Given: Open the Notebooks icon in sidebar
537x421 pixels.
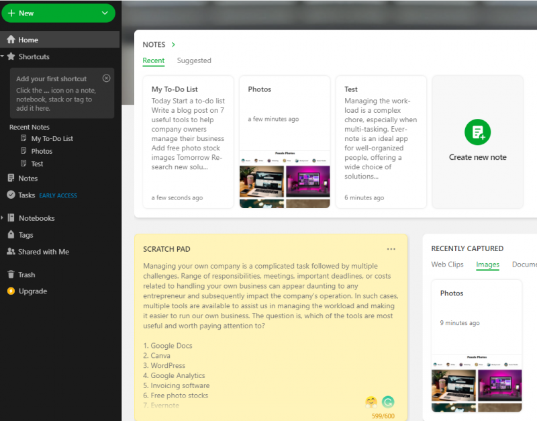Looking at the screenshot, I should (x=11, y=218).
